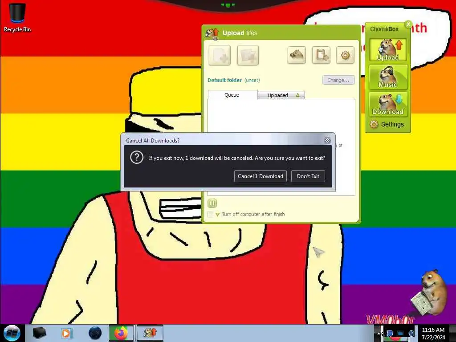The width and height of the screenshot is (456, 342).
Task: Open the gear settings icon in the Upload toolbar
Action: 345,55
